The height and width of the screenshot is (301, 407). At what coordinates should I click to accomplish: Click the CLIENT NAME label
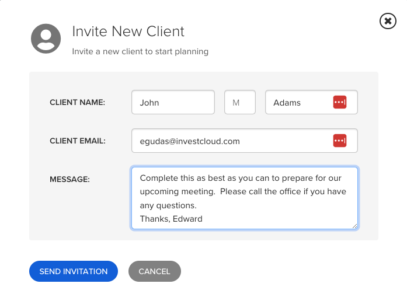point(77,103)
